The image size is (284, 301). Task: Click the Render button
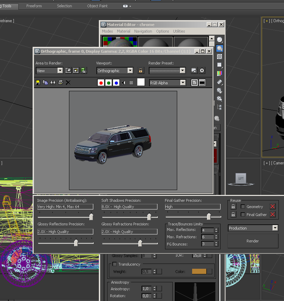(253, 241)
